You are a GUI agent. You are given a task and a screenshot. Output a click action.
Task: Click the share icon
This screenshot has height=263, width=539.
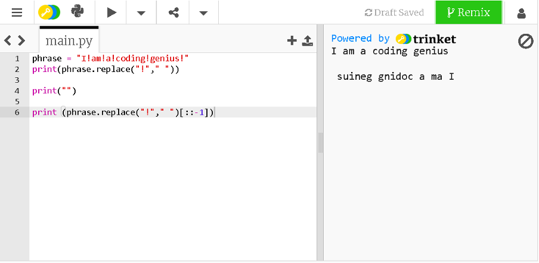(174, 12)
